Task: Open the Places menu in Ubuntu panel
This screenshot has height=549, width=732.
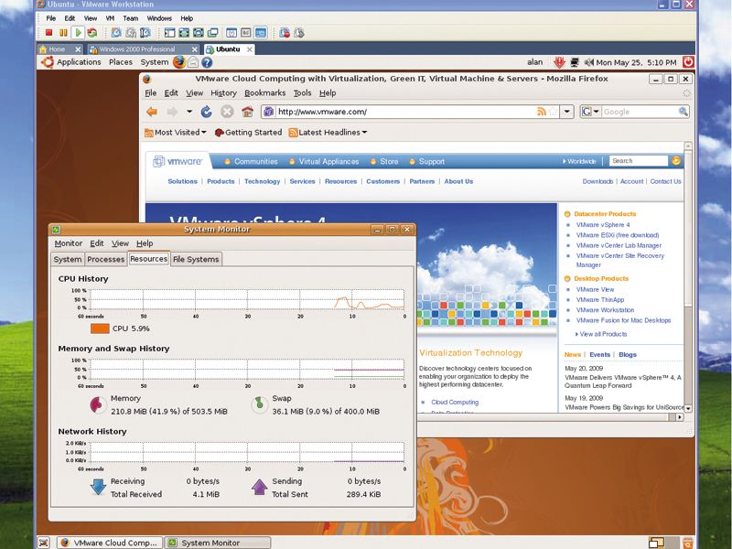Action: (121, 62)
